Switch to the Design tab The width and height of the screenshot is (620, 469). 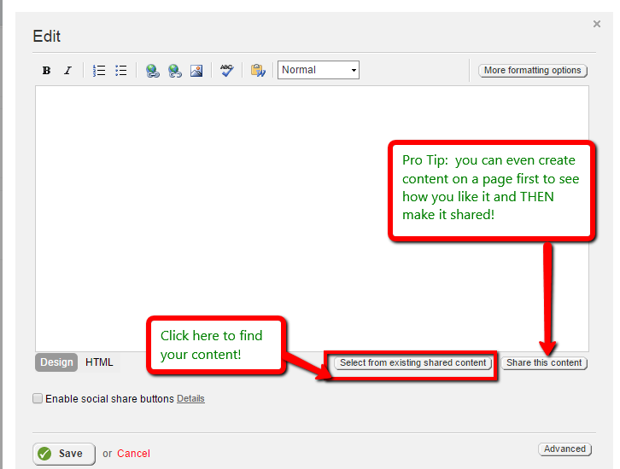pyautogui.click(x=56, y=362)
